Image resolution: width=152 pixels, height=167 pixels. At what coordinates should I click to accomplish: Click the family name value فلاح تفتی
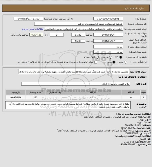[129, 142]
